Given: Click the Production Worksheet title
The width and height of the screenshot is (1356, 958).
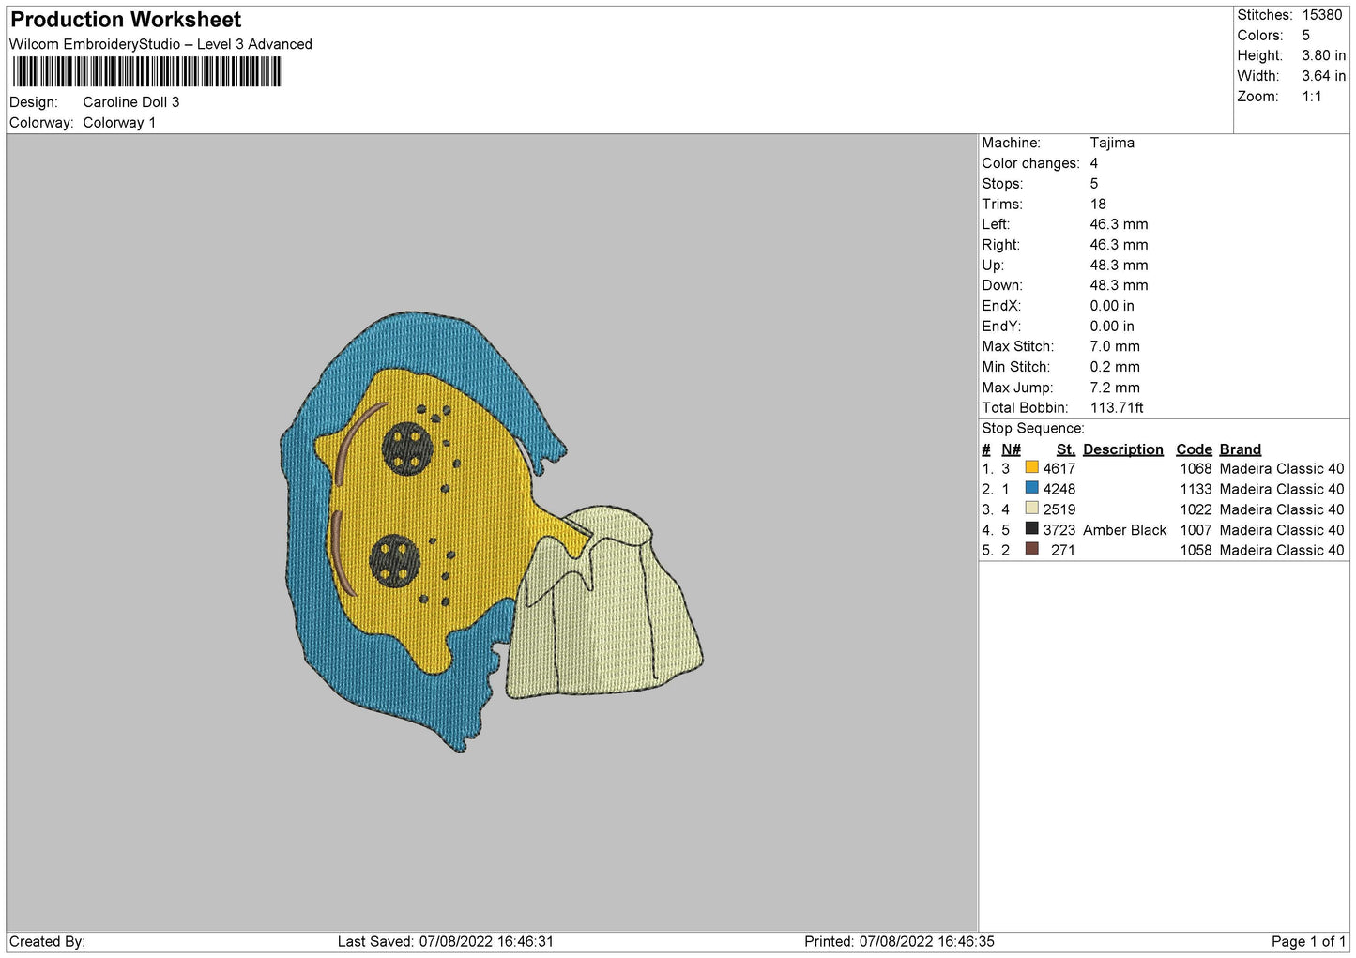Looking at the screenshot, I should pyautogui.click(x=126, y=20).
